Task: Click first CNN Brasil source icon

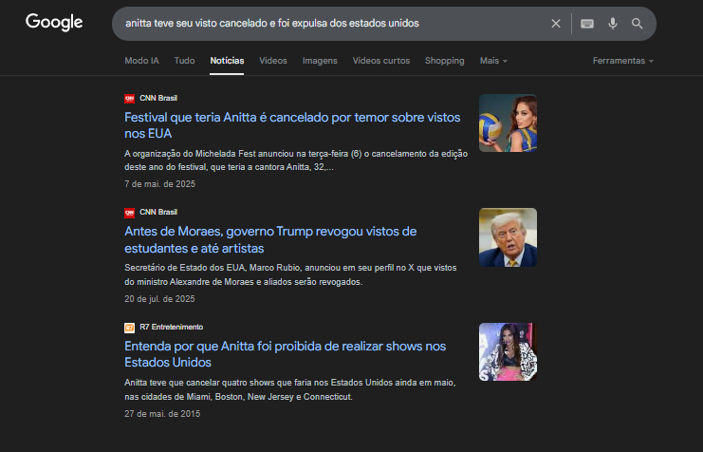Action: pyautogui.click(x=130, y=99)
